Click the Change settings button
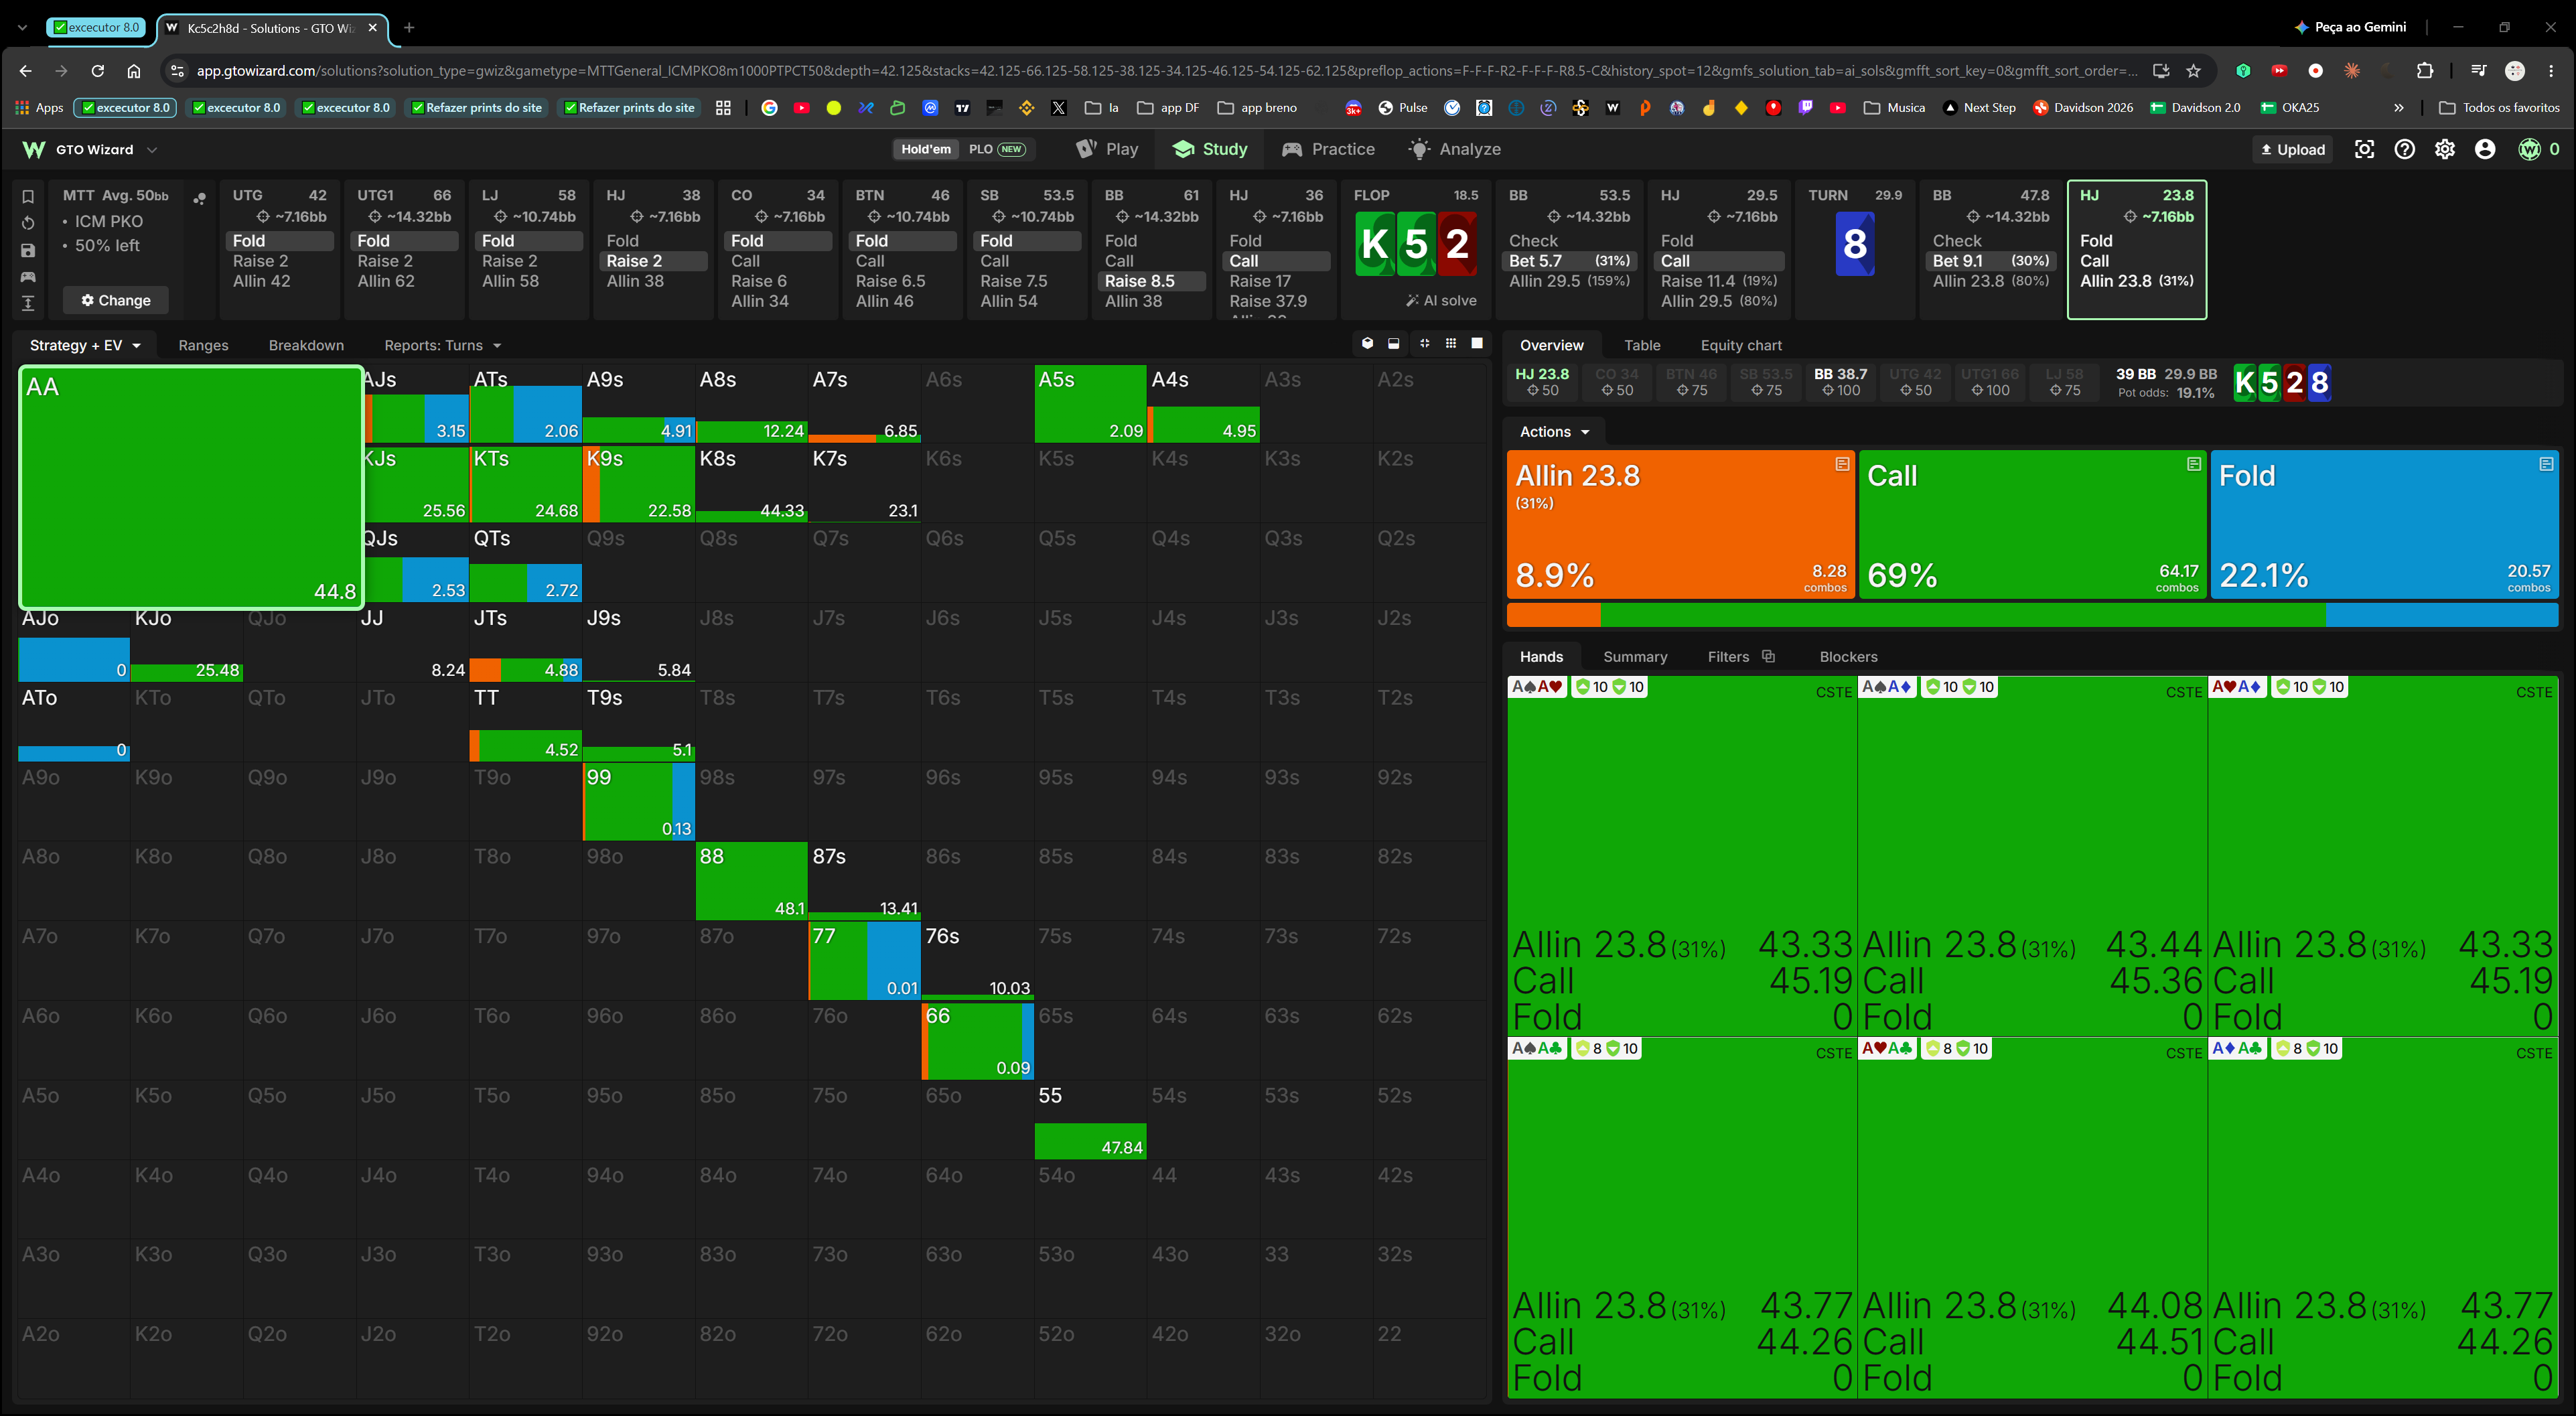The image size is (2576, 1416). (x=116, y=300)
